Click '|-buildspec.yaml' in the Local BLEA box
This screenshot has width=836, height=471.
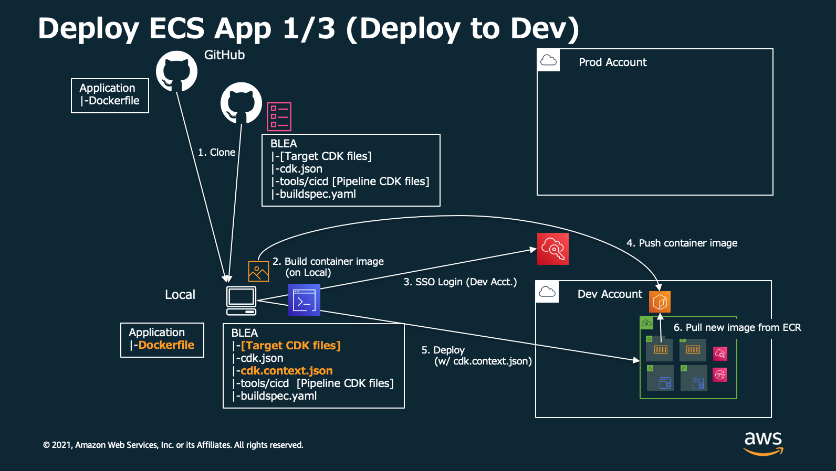click(x=274, y=396)
